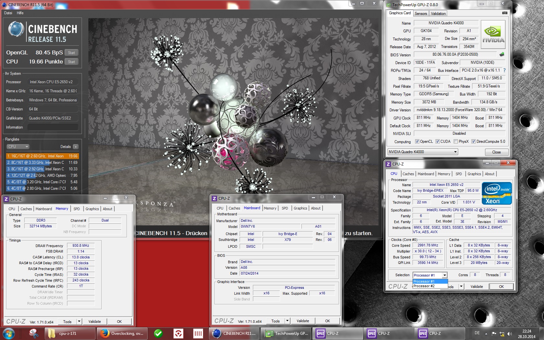
Task: Click the Details arrow button in Rangliste
Action: click(x=76, y=147)
